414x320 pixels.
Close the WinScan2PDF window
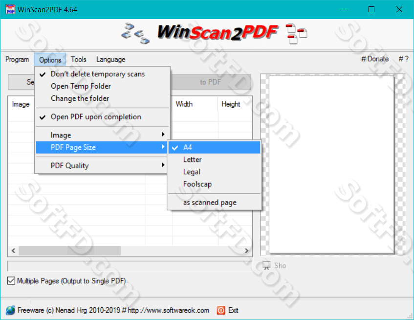pyautogui.click(x=399, y=9)
